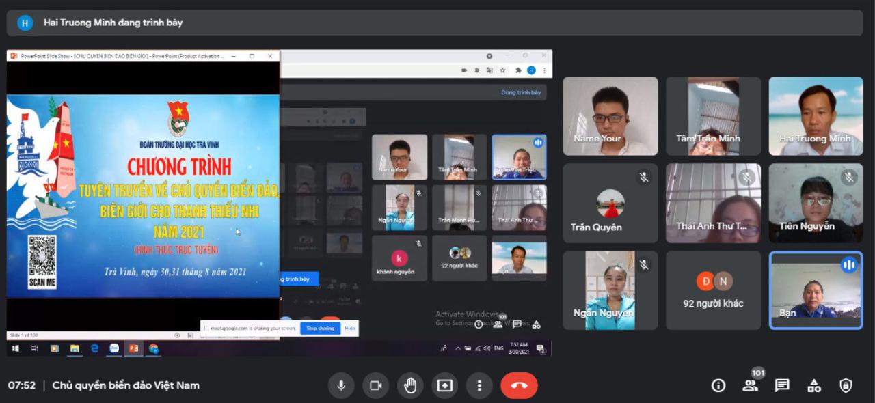Open the more options three-dot menu
This screenshot has height=403, width=875.
479,385
